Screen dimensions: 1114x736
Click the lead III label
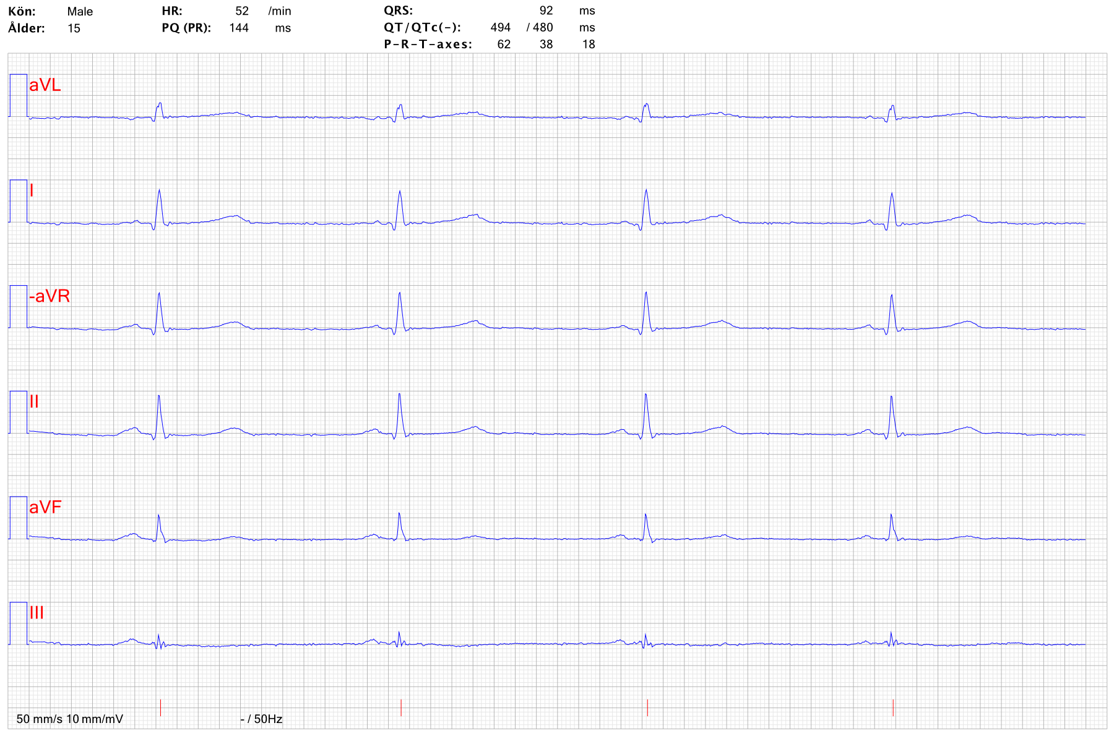coord(37,612)
